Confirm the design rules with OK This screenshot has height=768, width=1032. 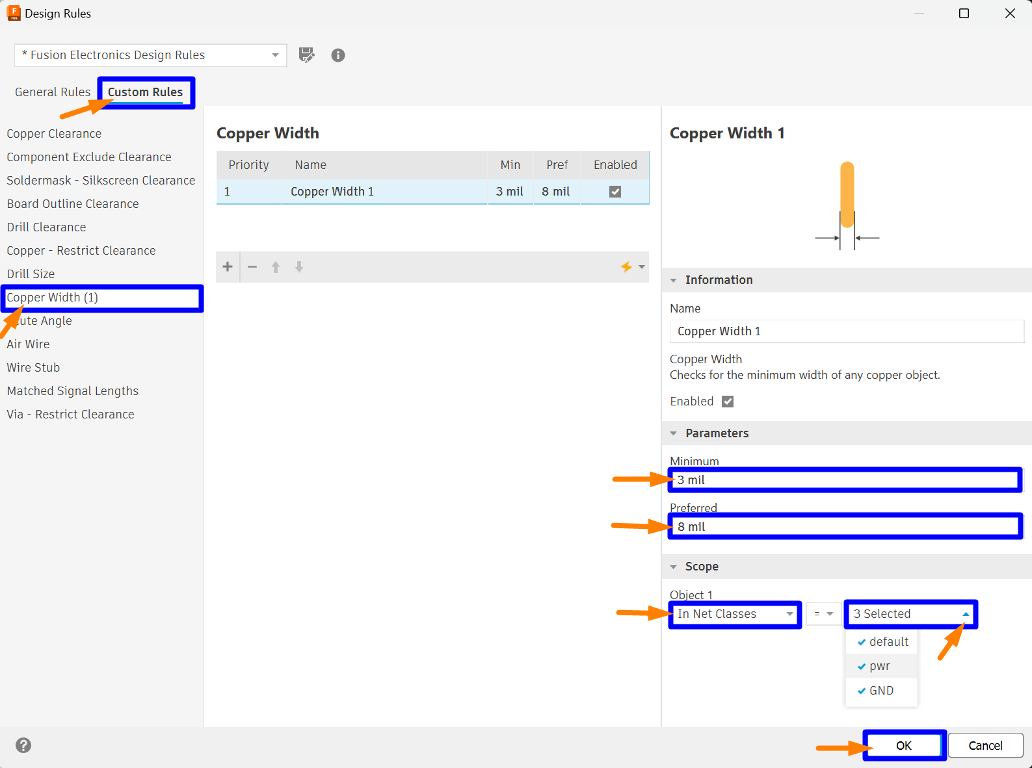pyautogui.click(x=904, y=745)
